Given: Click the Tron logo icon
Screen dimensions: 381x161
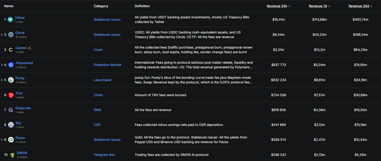Looking at the screenshot, I should coord(11,95).
